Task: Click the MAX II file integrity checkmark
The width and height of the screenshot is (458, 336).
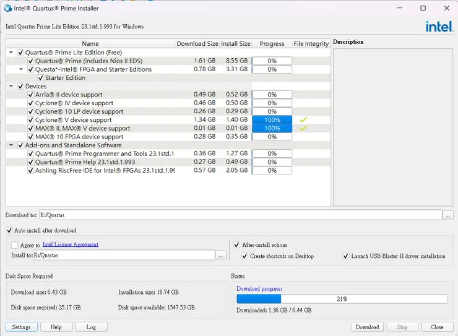Action: click(303, 128)
